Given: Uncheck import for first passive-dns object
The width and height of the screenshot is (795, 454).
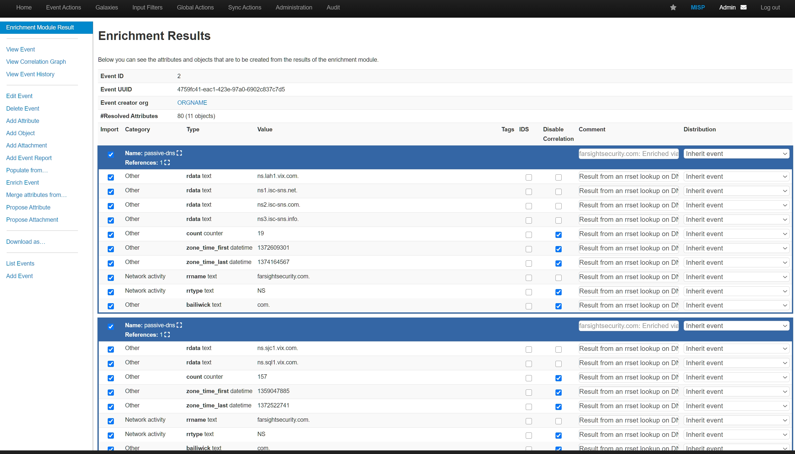Looking at the screenshot, I should pyautogui.click(x=111, y=155).
